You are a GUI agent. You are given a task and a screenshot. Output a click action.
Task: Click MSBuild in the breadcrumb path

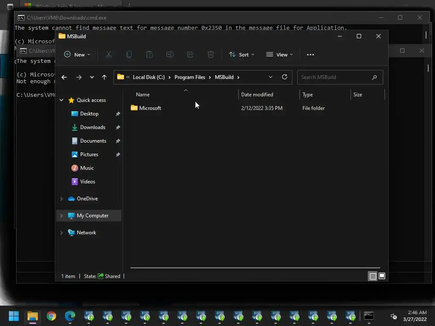[x=224, y=77]
